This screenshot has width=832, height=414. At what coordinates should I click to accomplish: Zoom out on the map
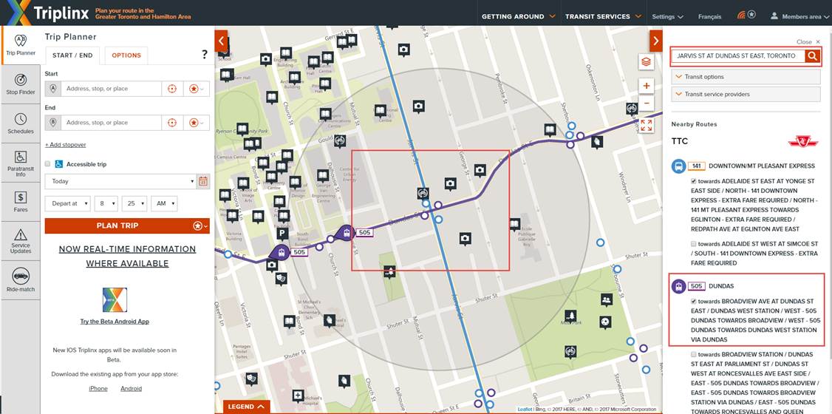tap(647, 103)
